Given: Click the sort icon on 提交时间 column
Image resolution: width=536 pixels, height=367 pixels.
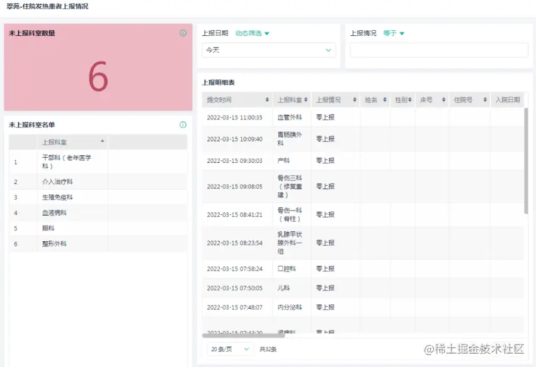Looking at the screenshot, I should coord(266,99).
